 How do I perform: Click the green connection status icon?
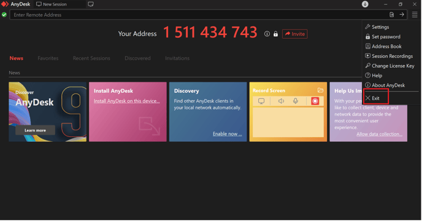click(4, 15)
